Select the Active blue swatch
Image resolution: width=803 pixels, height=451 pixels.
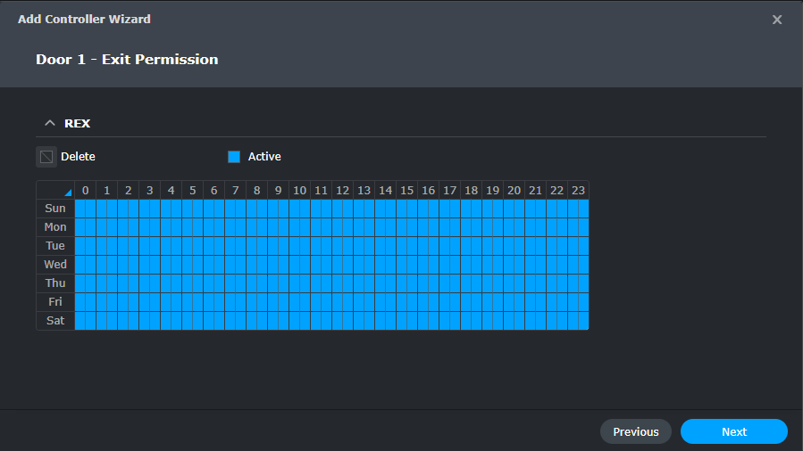click(x=234, y=157)
